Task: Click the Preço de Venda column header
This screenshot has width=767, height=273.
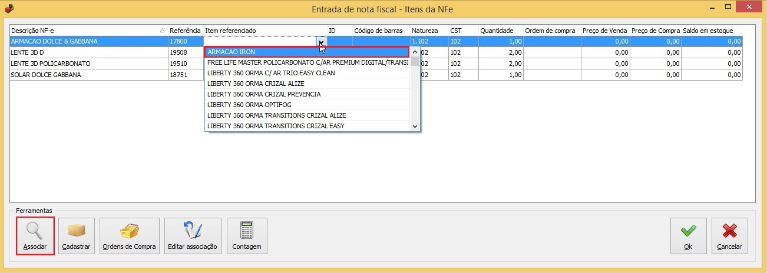Action: pyautogui.click(x=605, y=31)
